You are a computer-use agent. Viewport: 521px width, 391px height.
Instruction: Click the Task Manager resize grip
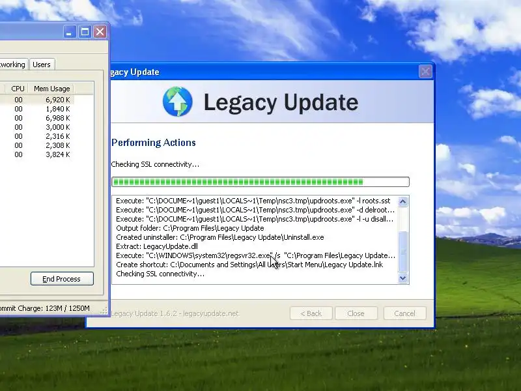click(104, 311)
